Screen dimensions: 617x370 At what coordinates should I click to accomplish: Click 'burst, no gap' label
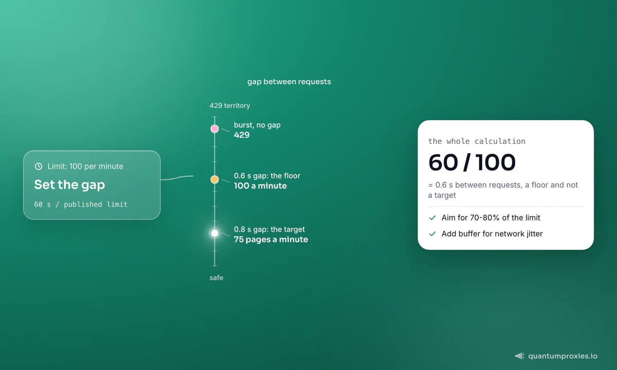(257, 125)
